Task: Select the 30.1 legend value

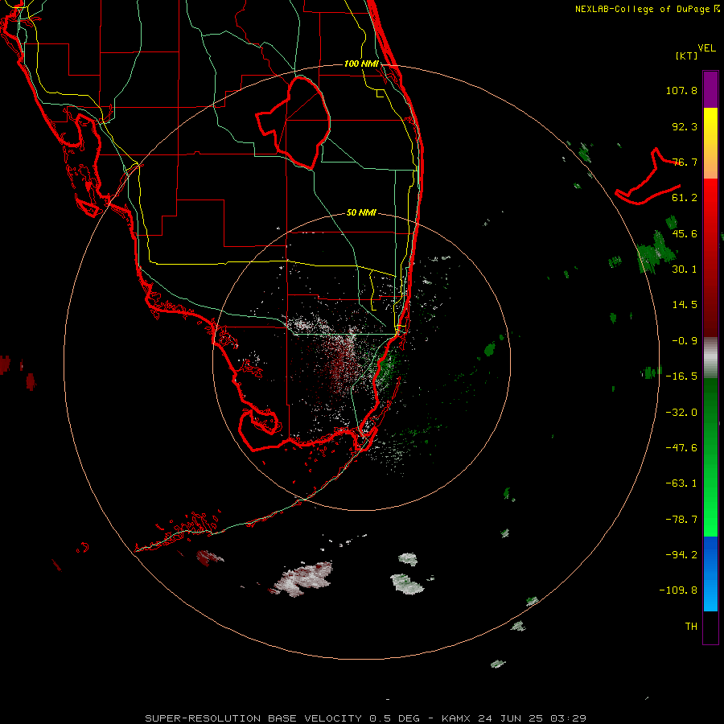Action: pos(685,269)
